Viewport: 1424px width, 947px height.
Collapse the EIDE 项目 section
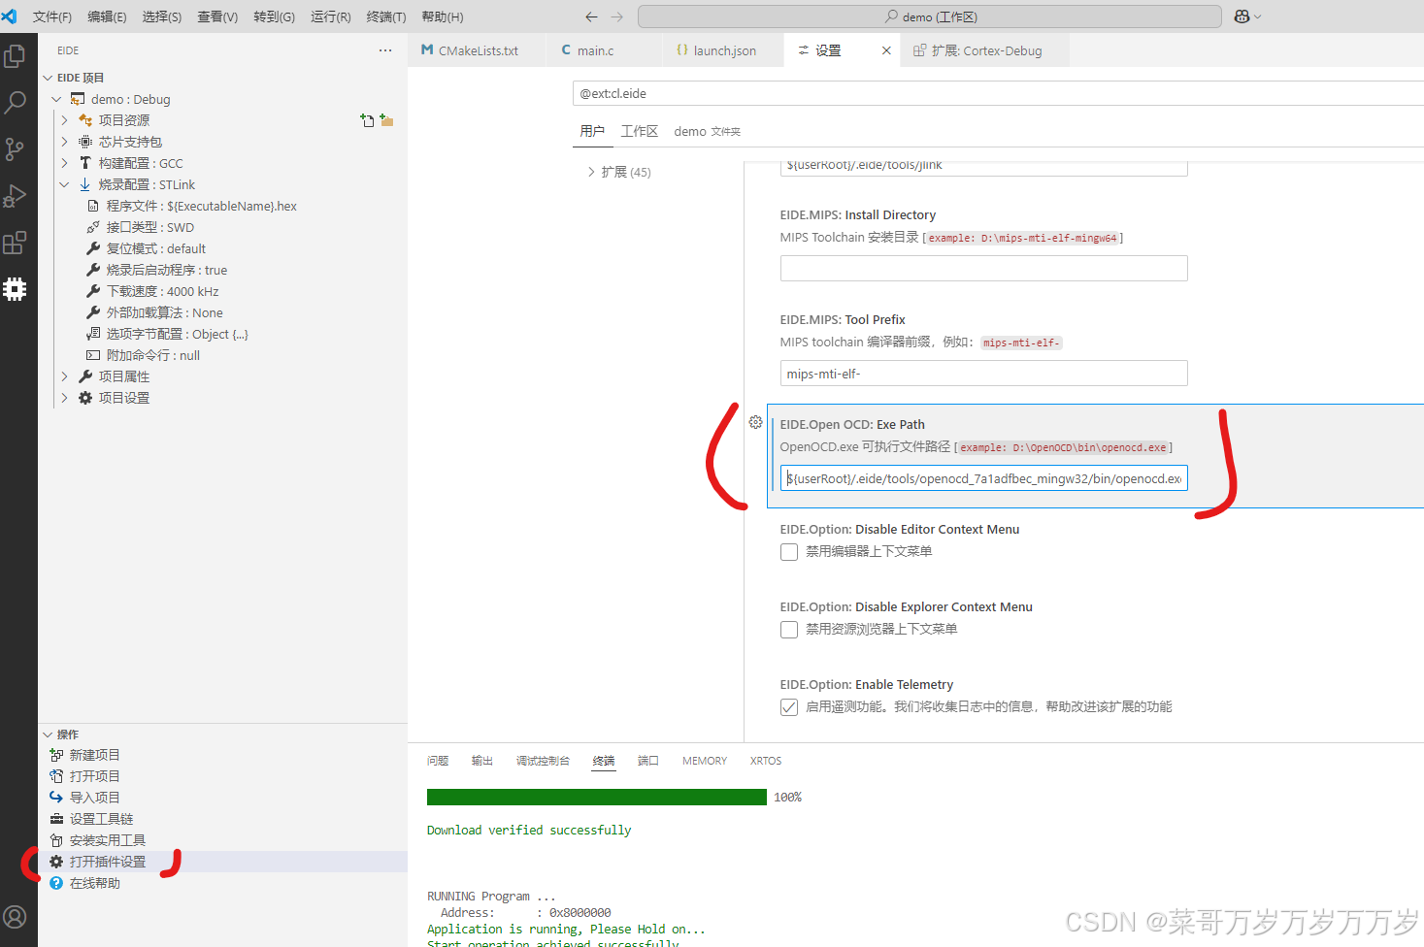pyautogui.click(x=48, y=78)
